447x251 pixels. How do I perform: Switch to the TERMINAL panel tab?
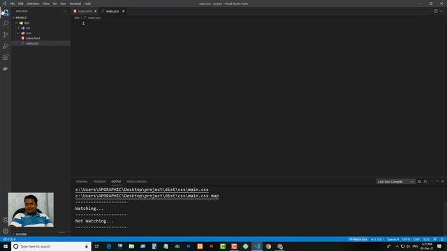coord(82,181)
